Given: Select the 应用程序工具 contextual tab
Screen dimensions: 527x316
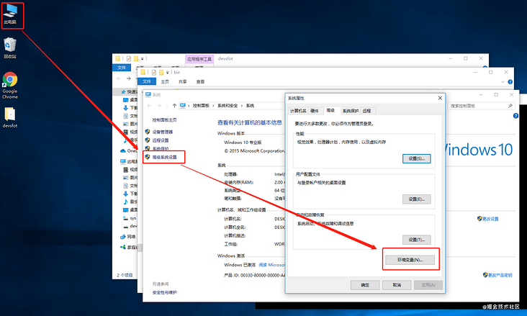Looking at the screenshot, I should pyautogui.click(x=199, y=59).
